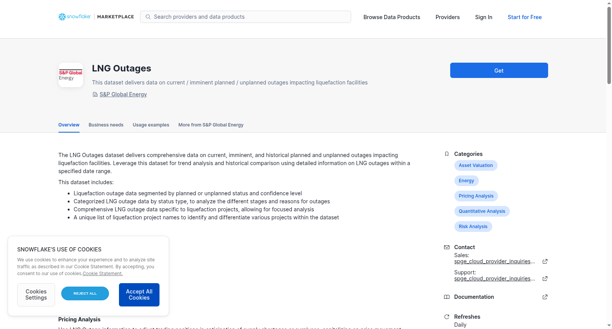Click the Contact heading
Viewport: 612px width, 329px height.
tap(464, 247)
